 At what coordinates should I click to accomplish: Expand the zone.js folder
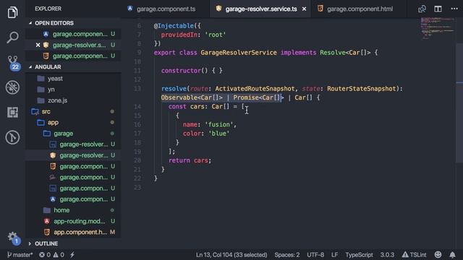pos(57,100)
